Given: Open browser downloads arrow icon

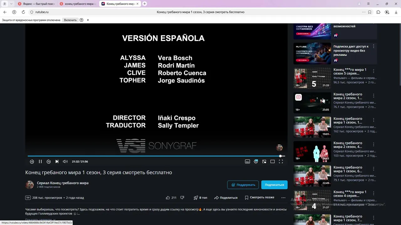Looking at the screenshot, I should pyautogui.click(x=396, y=12).
